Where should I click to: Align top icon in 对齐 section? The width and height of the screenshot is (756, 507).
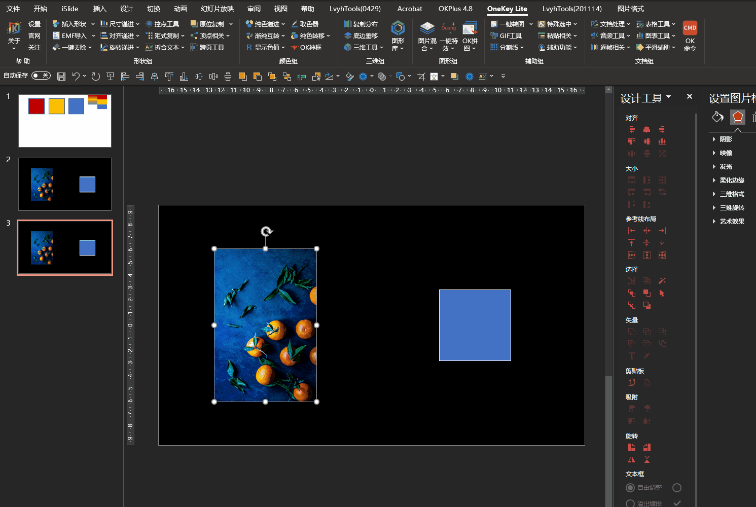632,141
